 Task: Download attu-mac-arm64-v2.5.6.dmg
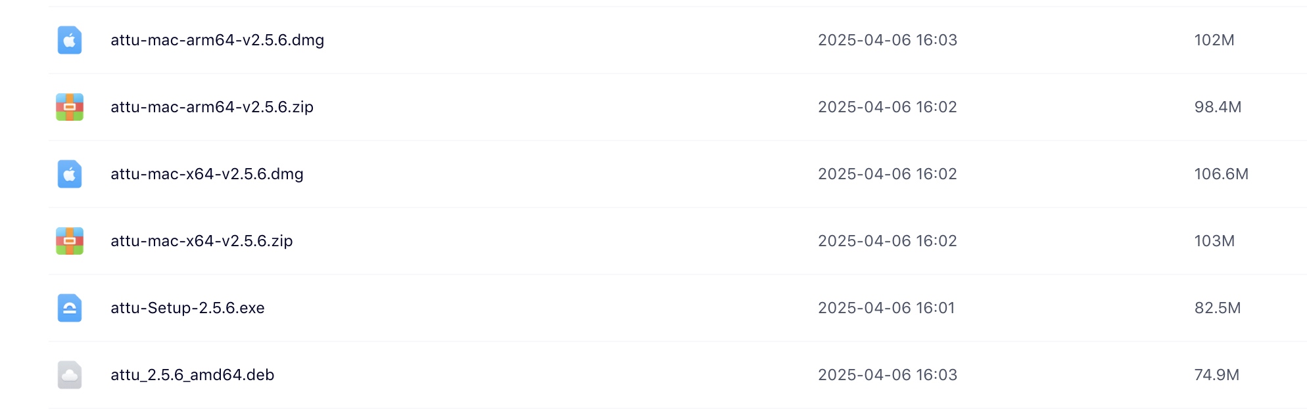(217, 40)
